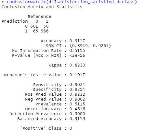Image resolution: width=143 pixels, height=133 pixels.
Task: Click the Specificity value 0.9214
Action: click(77, 90)
